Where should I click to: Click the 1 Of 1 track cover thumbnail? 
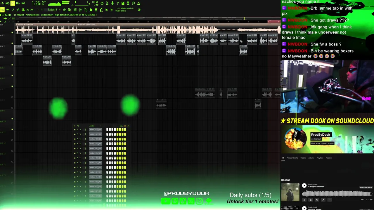pyautogui.click(x=290, y=192)
